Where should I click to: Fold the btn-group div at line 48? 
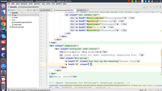click(48, 58)
